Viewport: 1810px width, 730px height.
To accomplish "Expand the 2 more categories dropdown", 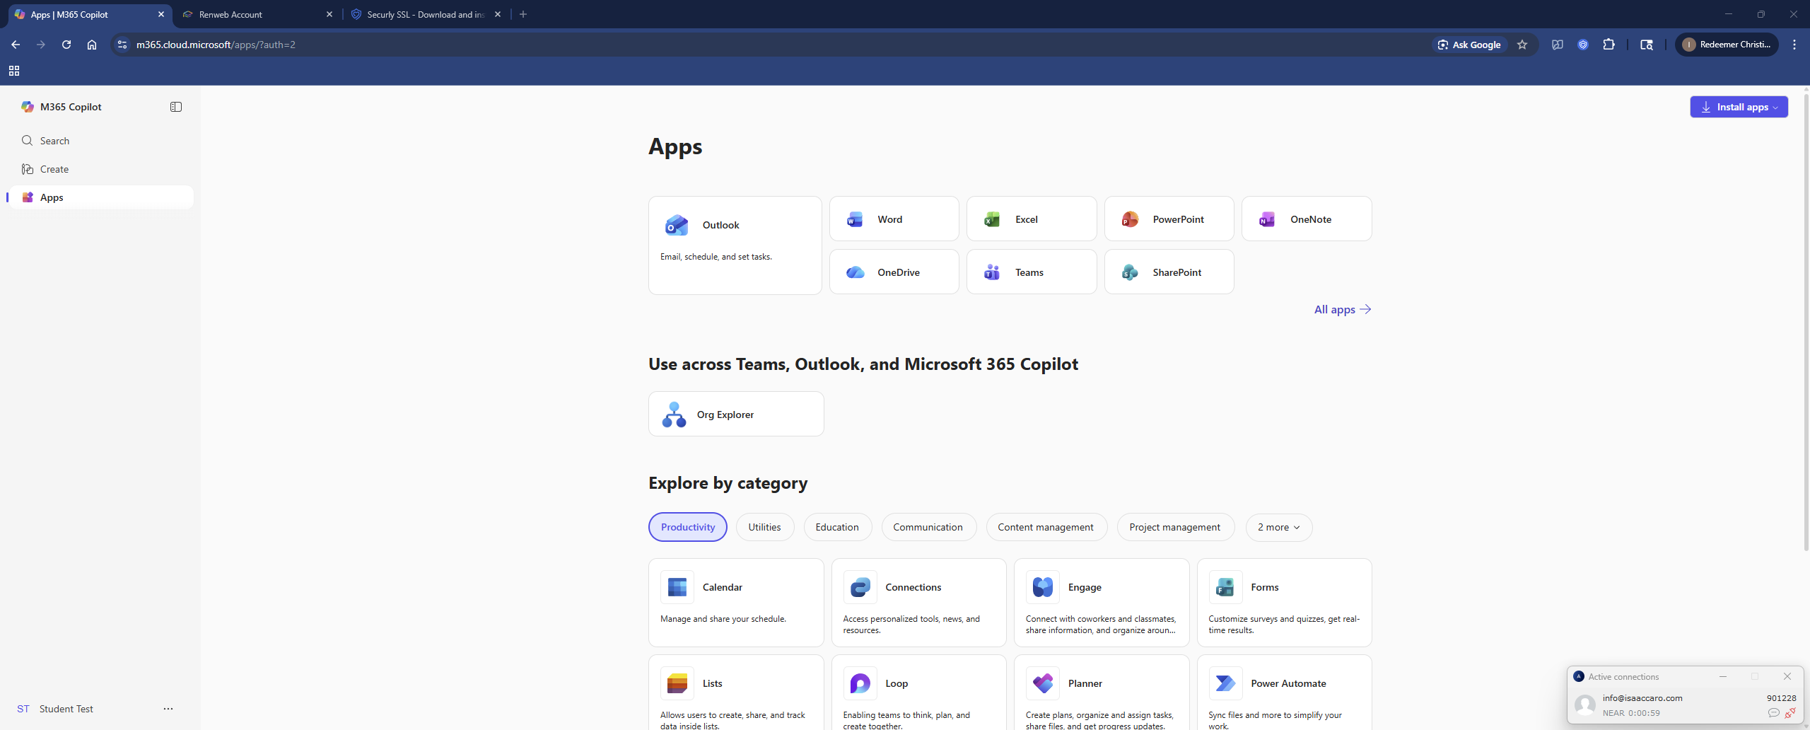I will 1278,527.
